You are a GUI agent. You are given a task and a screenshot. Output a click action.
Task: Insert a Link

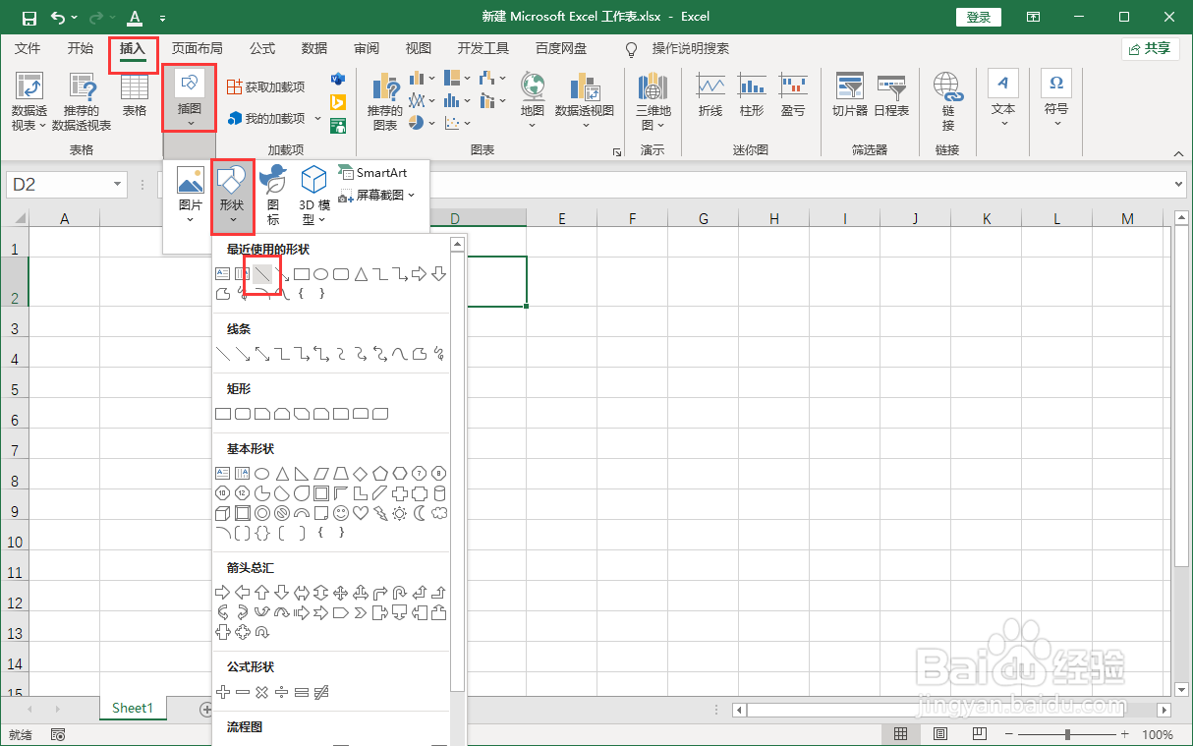click(948, 101)
